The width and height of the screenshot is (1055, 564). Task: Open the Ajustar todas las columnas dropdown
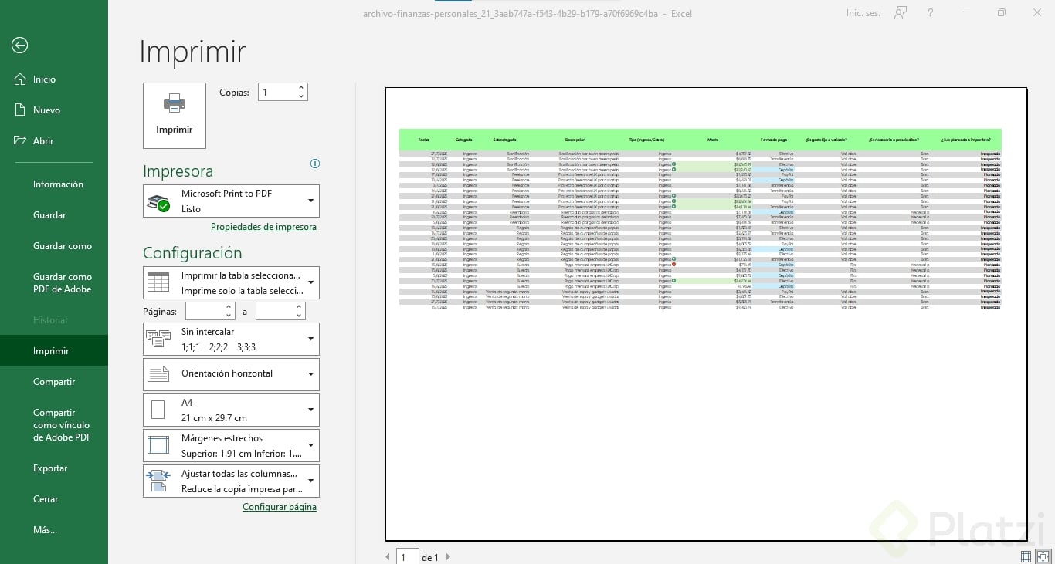(231, 481)
